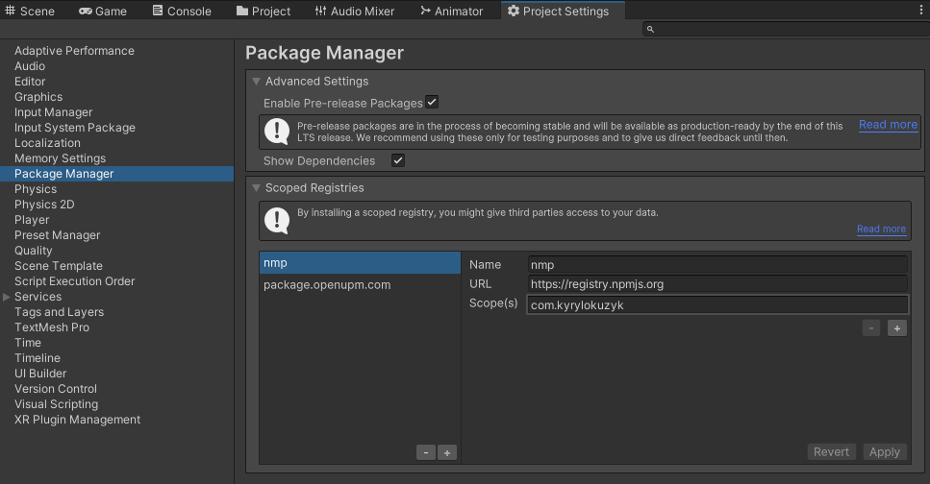The image size is (930, 484).
Task: Click the minus icon to remove selected registry
Action: (427, 452)
